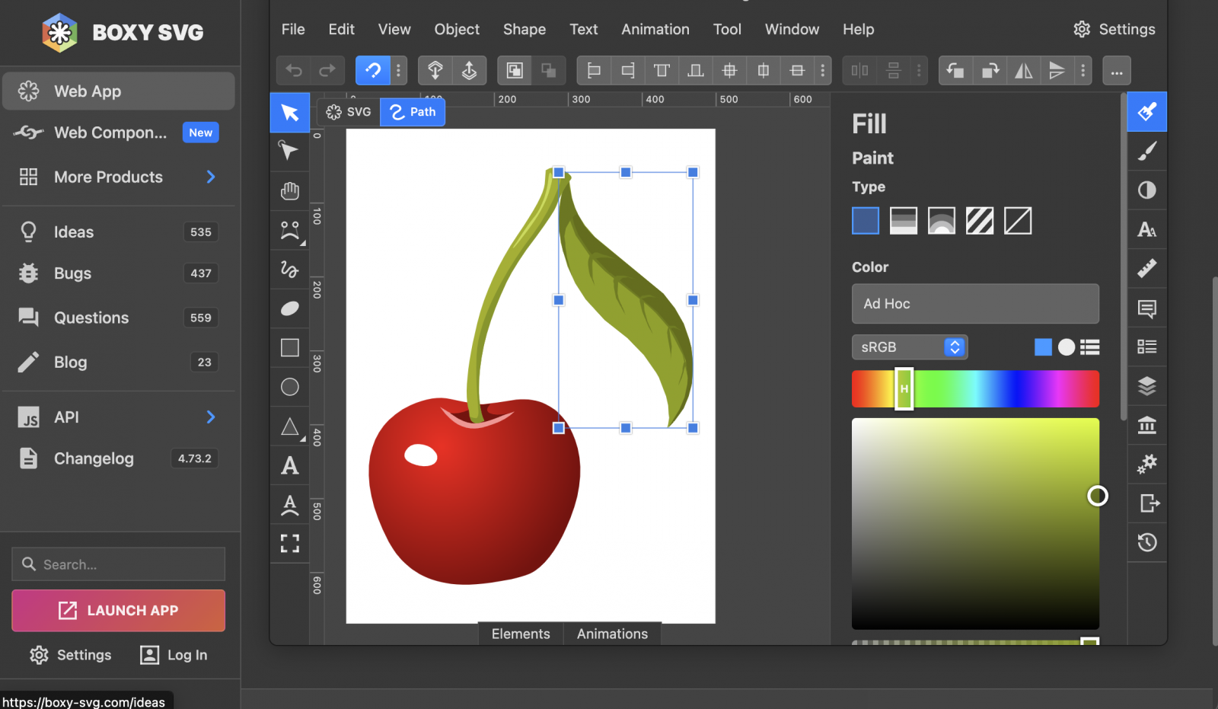Open the Animation menu
Viewport: 1218px width, 709px height.
coord(655,29)
